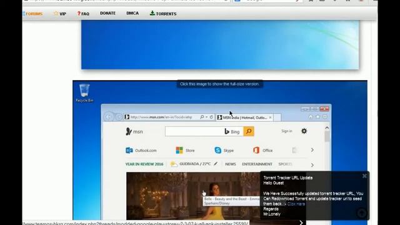The image size is (400, 225).
Task: Click the scroll-to-top circular arrow button
Action: pos(361,213)
